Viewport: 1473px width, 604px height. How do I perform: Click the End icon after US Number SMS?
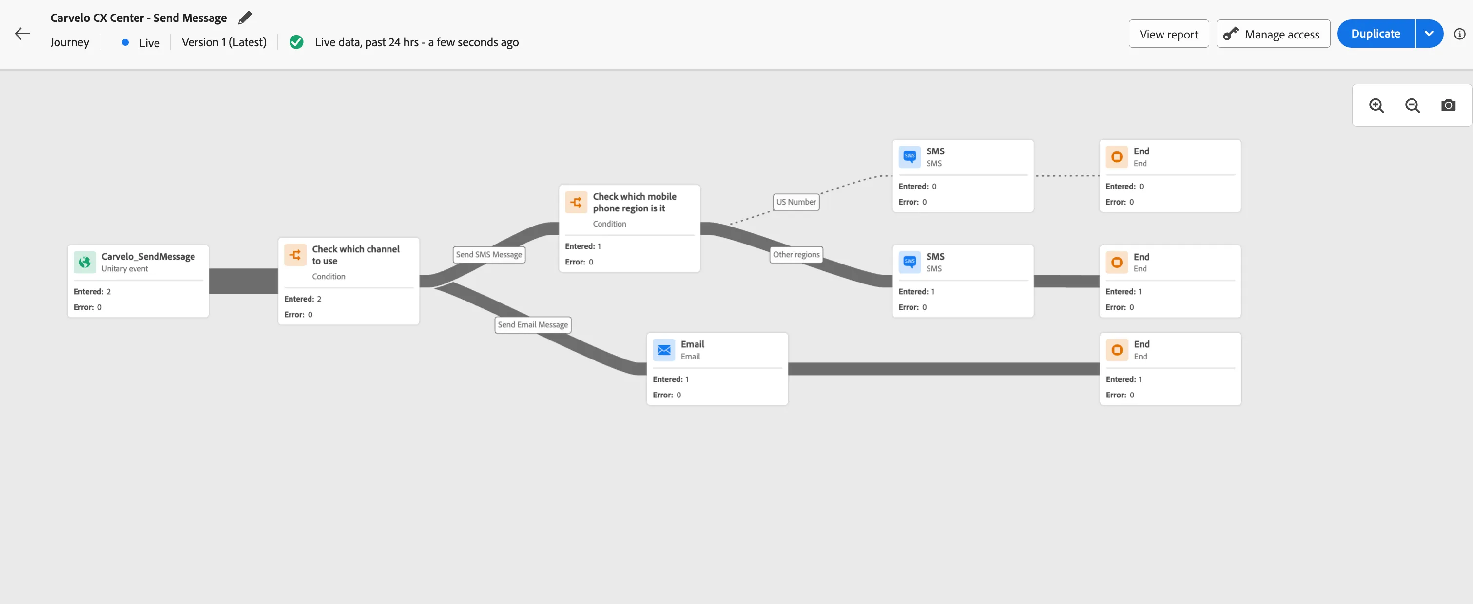pos(1117,156)
